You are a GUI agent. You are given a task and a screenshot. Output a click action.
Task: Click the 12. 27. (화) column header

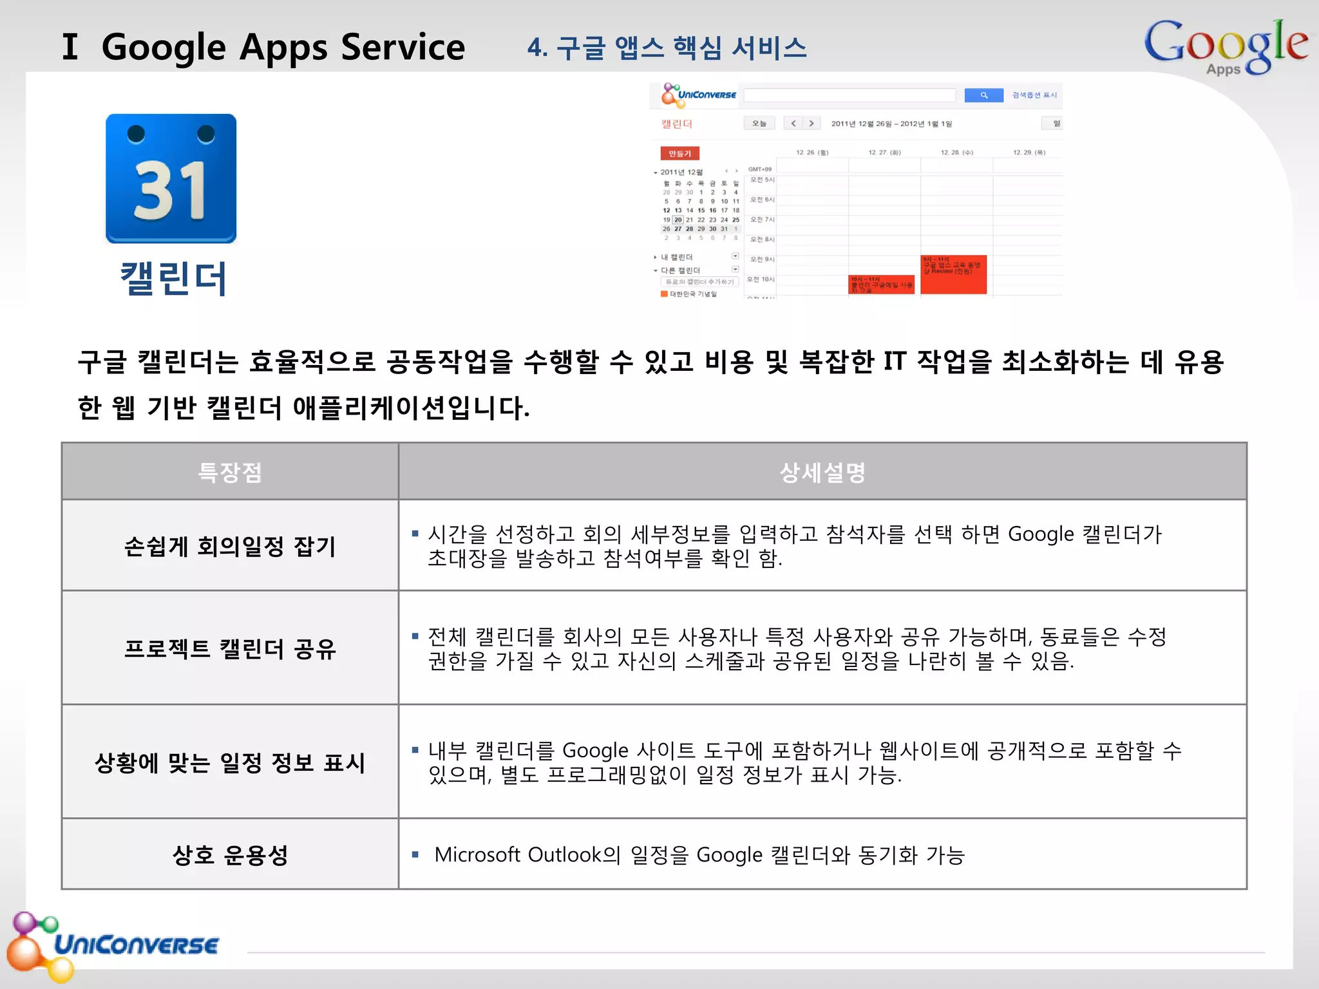pyautogui.click(x=884, y=153)
